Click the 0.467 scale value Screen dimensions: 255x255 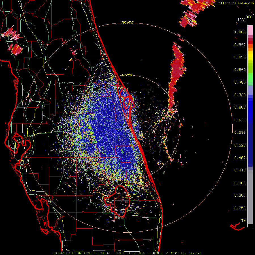(x=240, y=158)
